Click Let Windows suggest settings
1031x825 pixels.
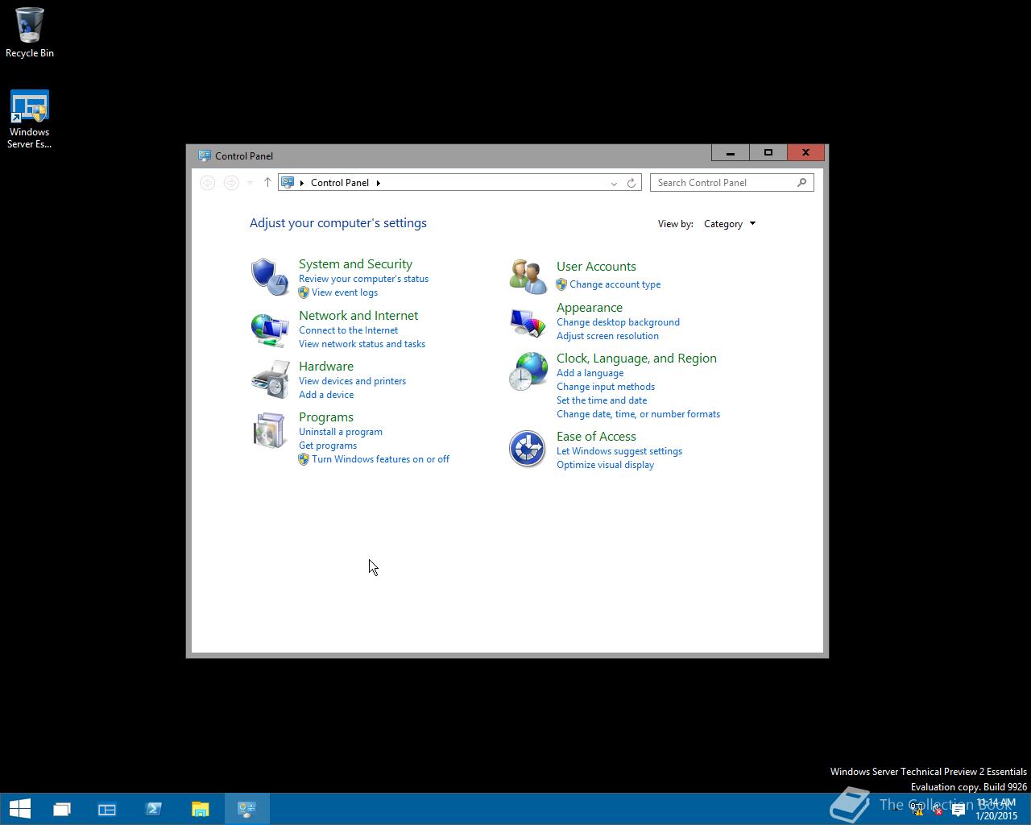[x=619, y=451]
